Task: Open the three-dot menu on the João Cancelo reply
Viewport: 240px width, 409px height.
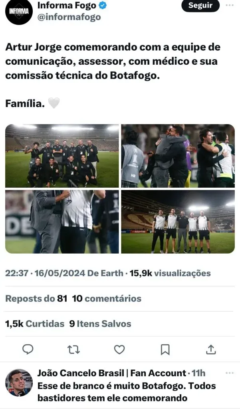Action: 230,373
